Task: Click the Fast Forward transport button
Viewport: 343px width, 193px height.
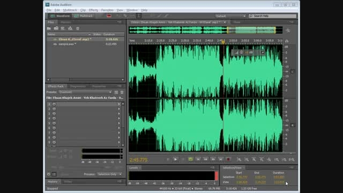Action: click(213, 159)
